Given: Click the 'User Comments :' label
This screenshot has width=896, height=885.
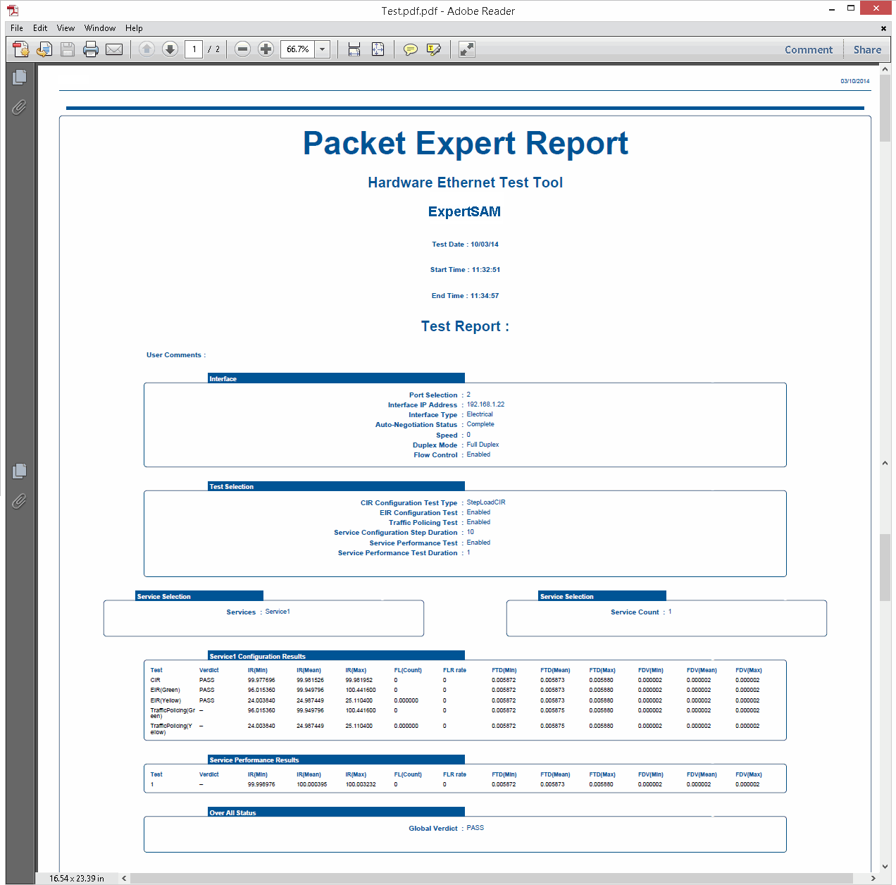Looking at the screenshot, I should (176, 355).
